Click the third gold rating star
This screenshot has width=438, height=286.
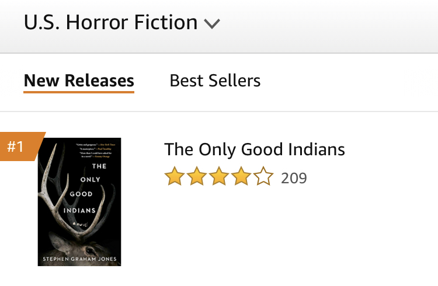click(218, 176)
